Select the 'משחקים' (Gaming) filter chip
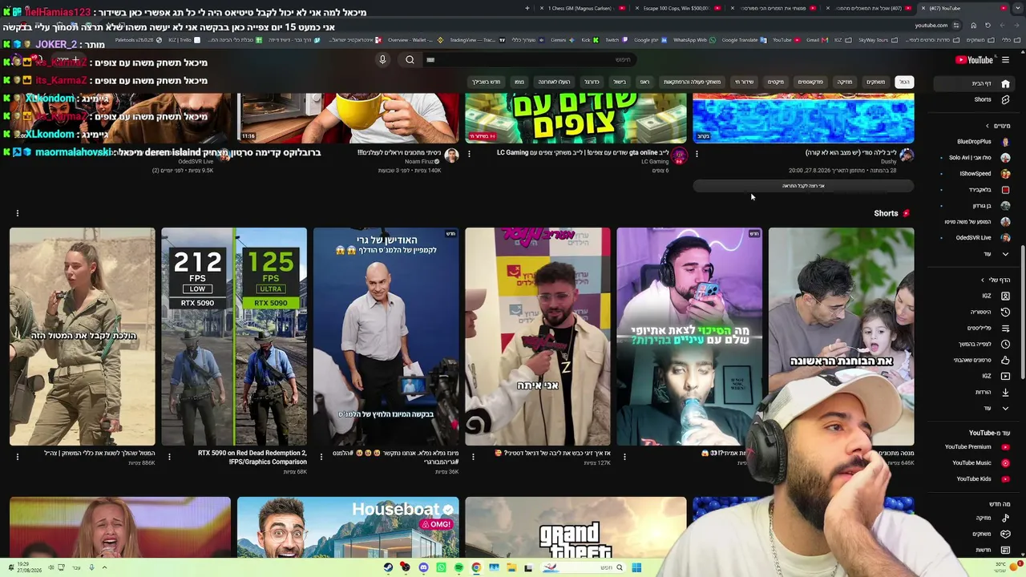 (x=875, y=82)
